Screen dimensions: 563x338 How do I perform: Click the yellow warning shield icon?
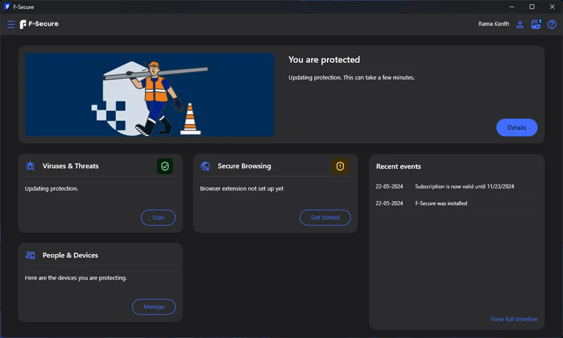(x=340, y=167)
